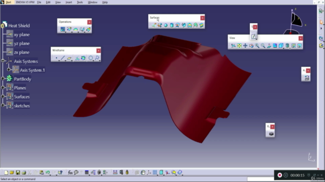
Task: Expand the PartBody tree node
Action: [3, 78]
